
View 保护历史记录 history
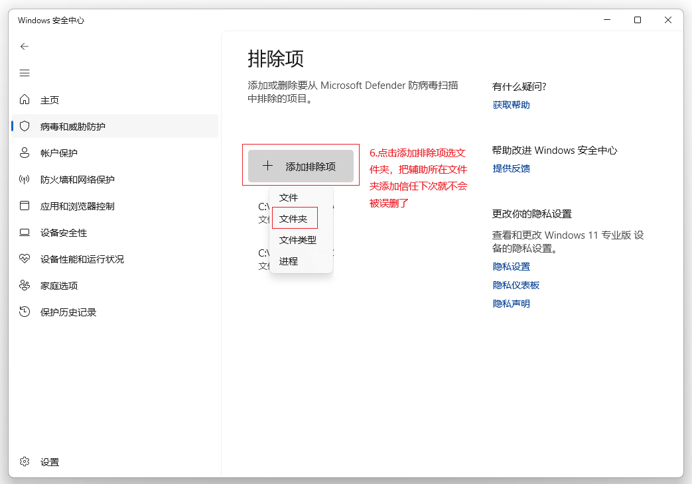pos(68,312)
